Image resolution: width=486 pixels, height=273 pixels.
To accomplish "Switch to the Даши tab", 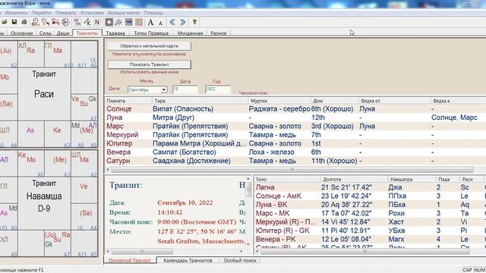I will coord(63,33).
